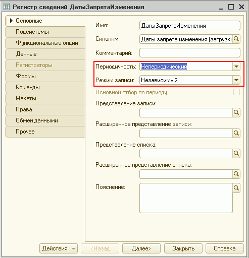Click magnifier beside Расширенное представление записи field

click(236, 133)
